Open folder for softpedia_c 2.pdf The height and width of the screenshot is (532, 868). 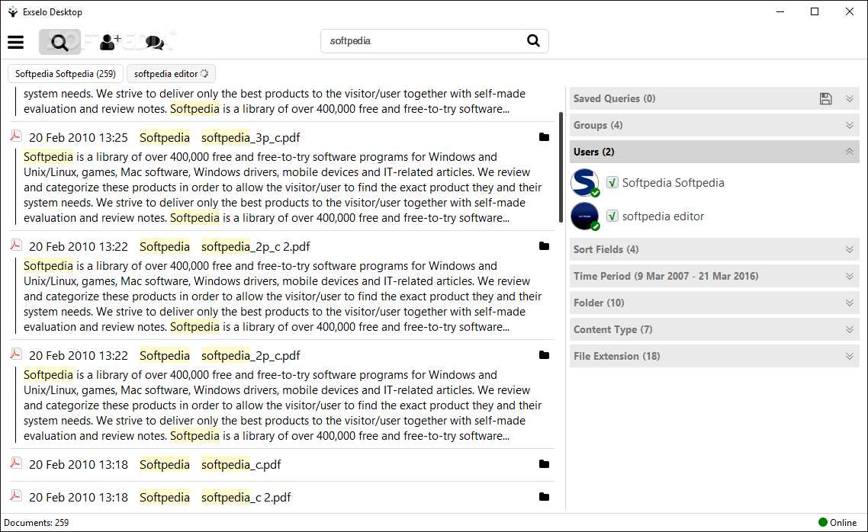(544, 497)
